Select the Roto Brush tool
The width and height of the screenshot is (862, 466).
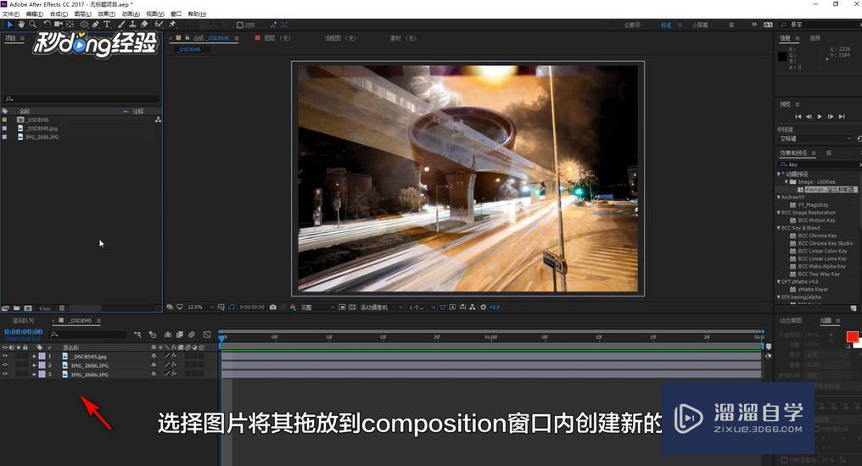[159, 25]
